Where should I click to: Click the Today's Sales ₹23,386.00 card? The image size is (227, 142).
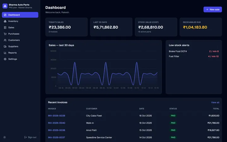coord(67,27)
